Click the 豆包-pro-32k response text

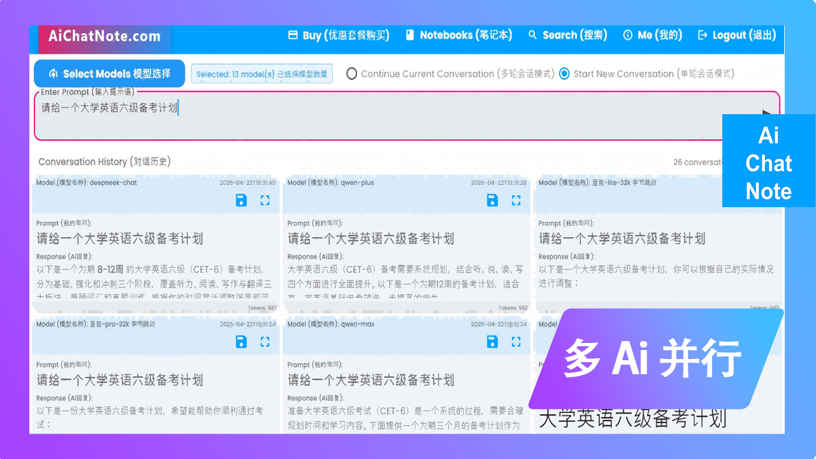(x=150, y=418)
